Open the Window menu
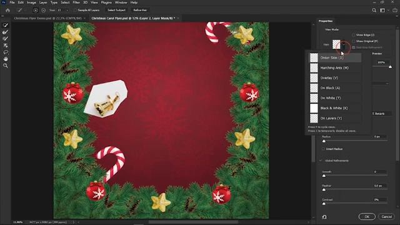 pos(121,2)
